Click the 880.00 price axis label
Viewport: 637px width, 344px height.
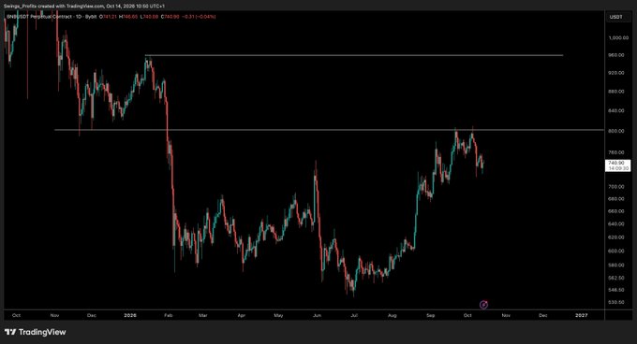(616, 92)
